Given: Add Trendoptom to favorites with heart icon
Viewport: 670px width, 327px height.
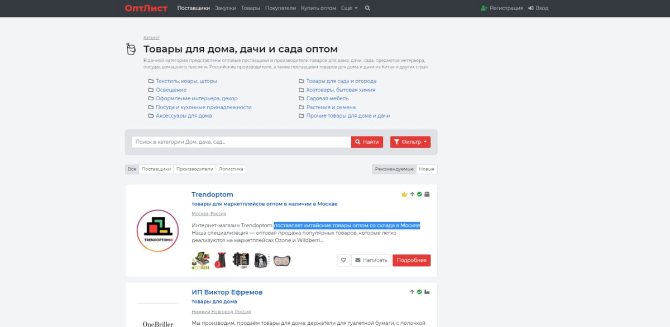Looking at the screenshot, I should pyautogui.click(x=343, y=260).
